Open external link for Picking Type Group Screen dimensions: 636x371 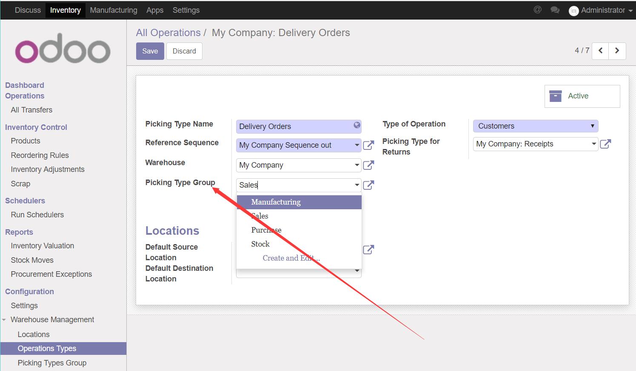pyautogui.click(x=368, y=185)
